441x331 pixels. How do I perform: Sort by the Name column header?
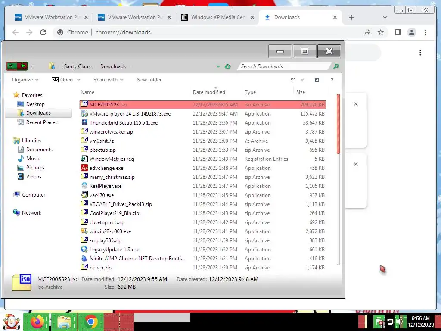coord(134,92)
